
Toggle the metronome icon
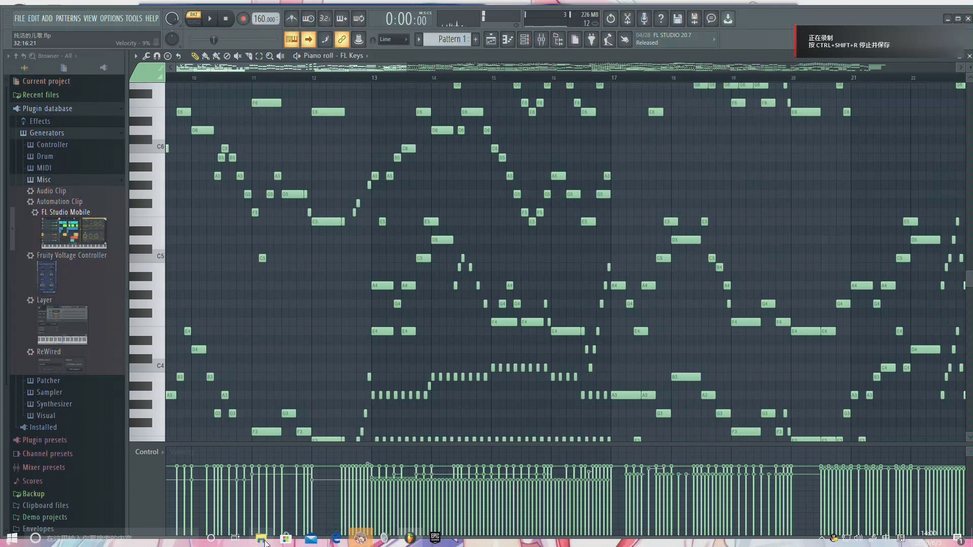click(x=292, y=19)
